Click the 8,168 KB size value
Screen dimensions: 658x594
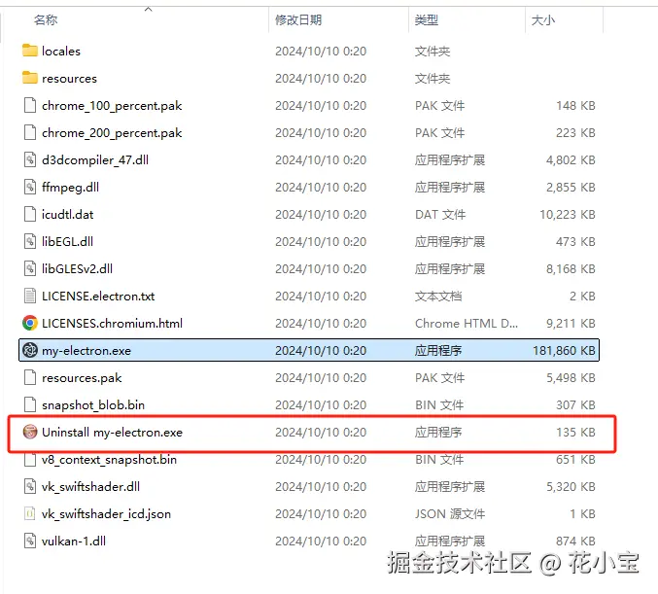[571, 268]
